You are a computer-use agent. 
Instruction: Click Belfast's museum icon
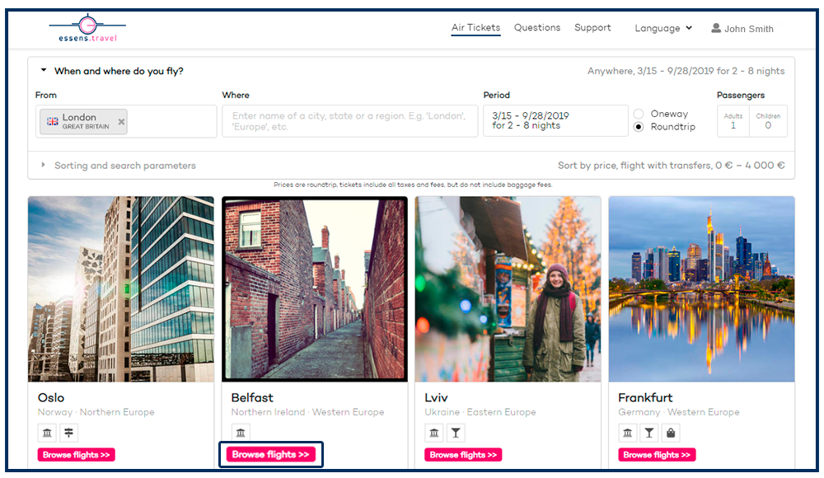(241, 433)
